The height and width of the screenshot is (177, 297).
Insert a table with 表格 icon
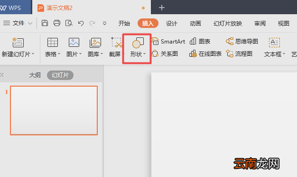[x=53, y=42]
